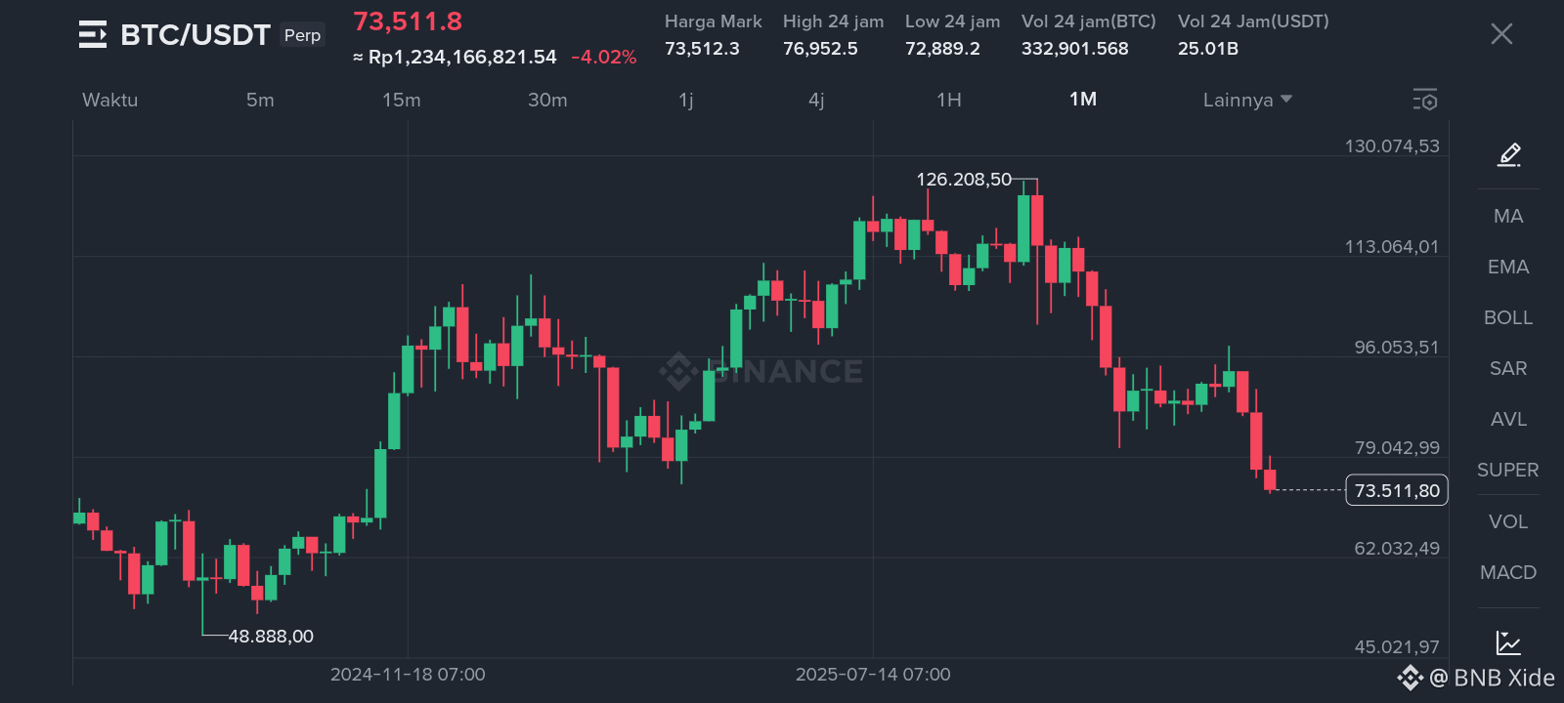Enable the BOLL indicator
The image size is (1564, 703).
click(x=1508, y=317)
